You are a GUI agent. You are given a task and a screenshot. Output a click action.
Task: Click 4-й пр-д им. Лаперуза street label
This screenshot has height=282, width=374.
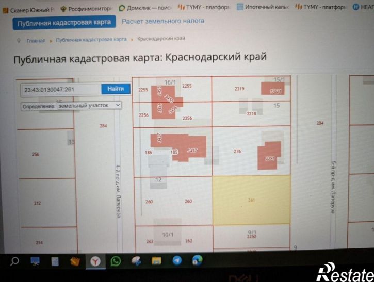coord(118,191)
